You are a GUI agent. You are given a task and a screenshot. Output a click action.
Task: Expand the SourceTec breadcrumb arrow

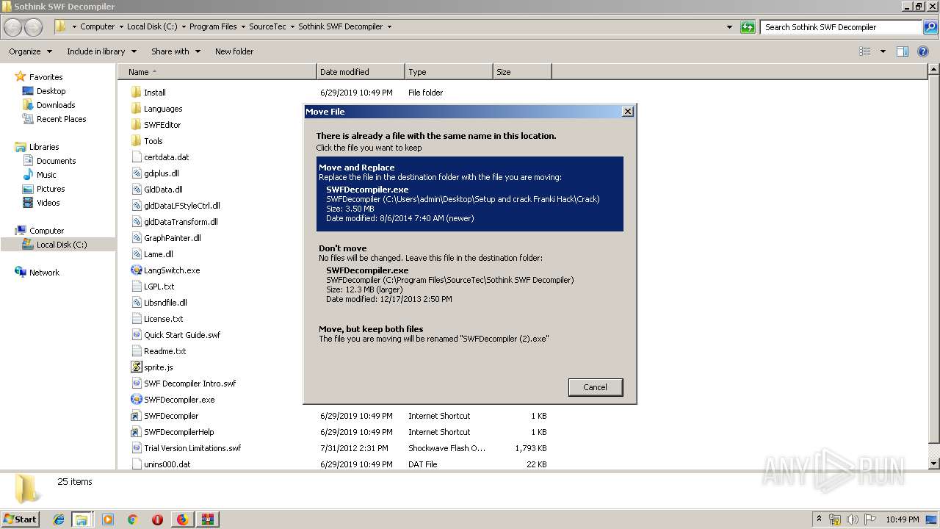(x=292, y=27)
